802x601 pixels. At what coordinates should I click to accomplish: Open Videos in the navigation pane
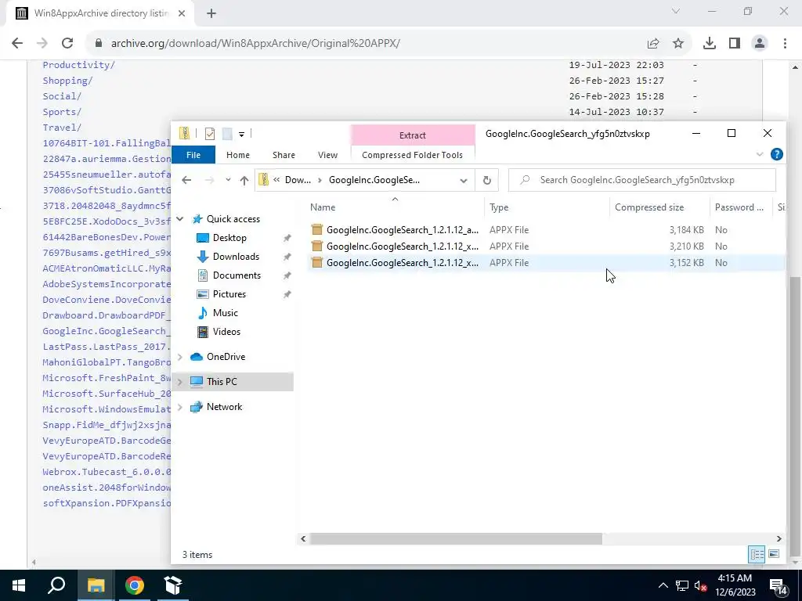[226, 332]
